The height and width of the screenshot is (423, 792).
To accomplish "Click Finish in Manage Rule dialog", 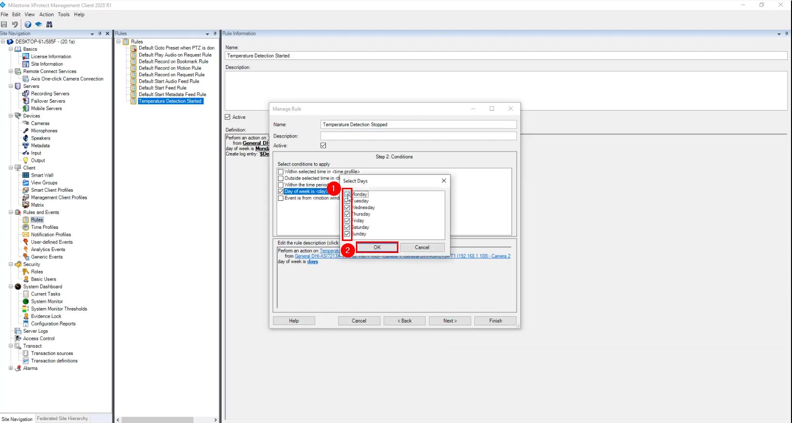I will [496, 321].
